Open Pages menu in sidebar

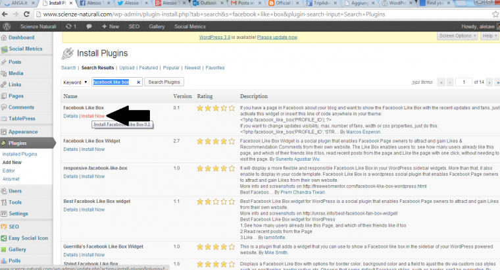16,95
